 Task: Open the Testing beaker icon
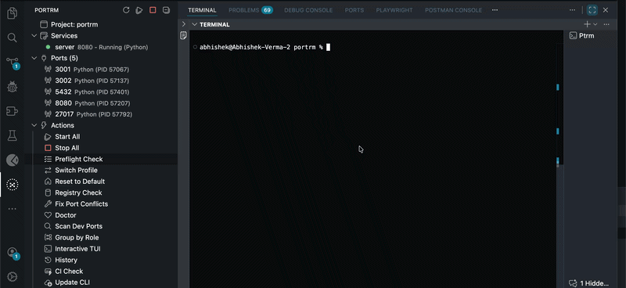click(x=13, y=136)
